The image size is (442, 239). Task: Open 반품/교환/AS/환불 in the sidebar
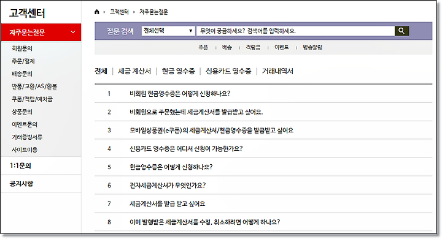click(34, 86)
